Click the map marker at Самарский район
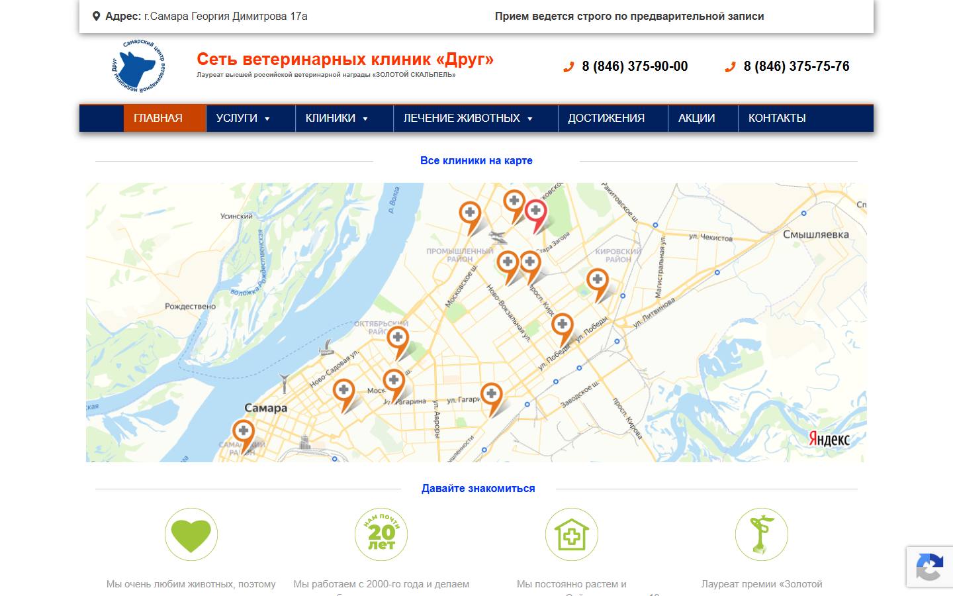The height and width of the screenshot is (596, 953). [244, 436]
